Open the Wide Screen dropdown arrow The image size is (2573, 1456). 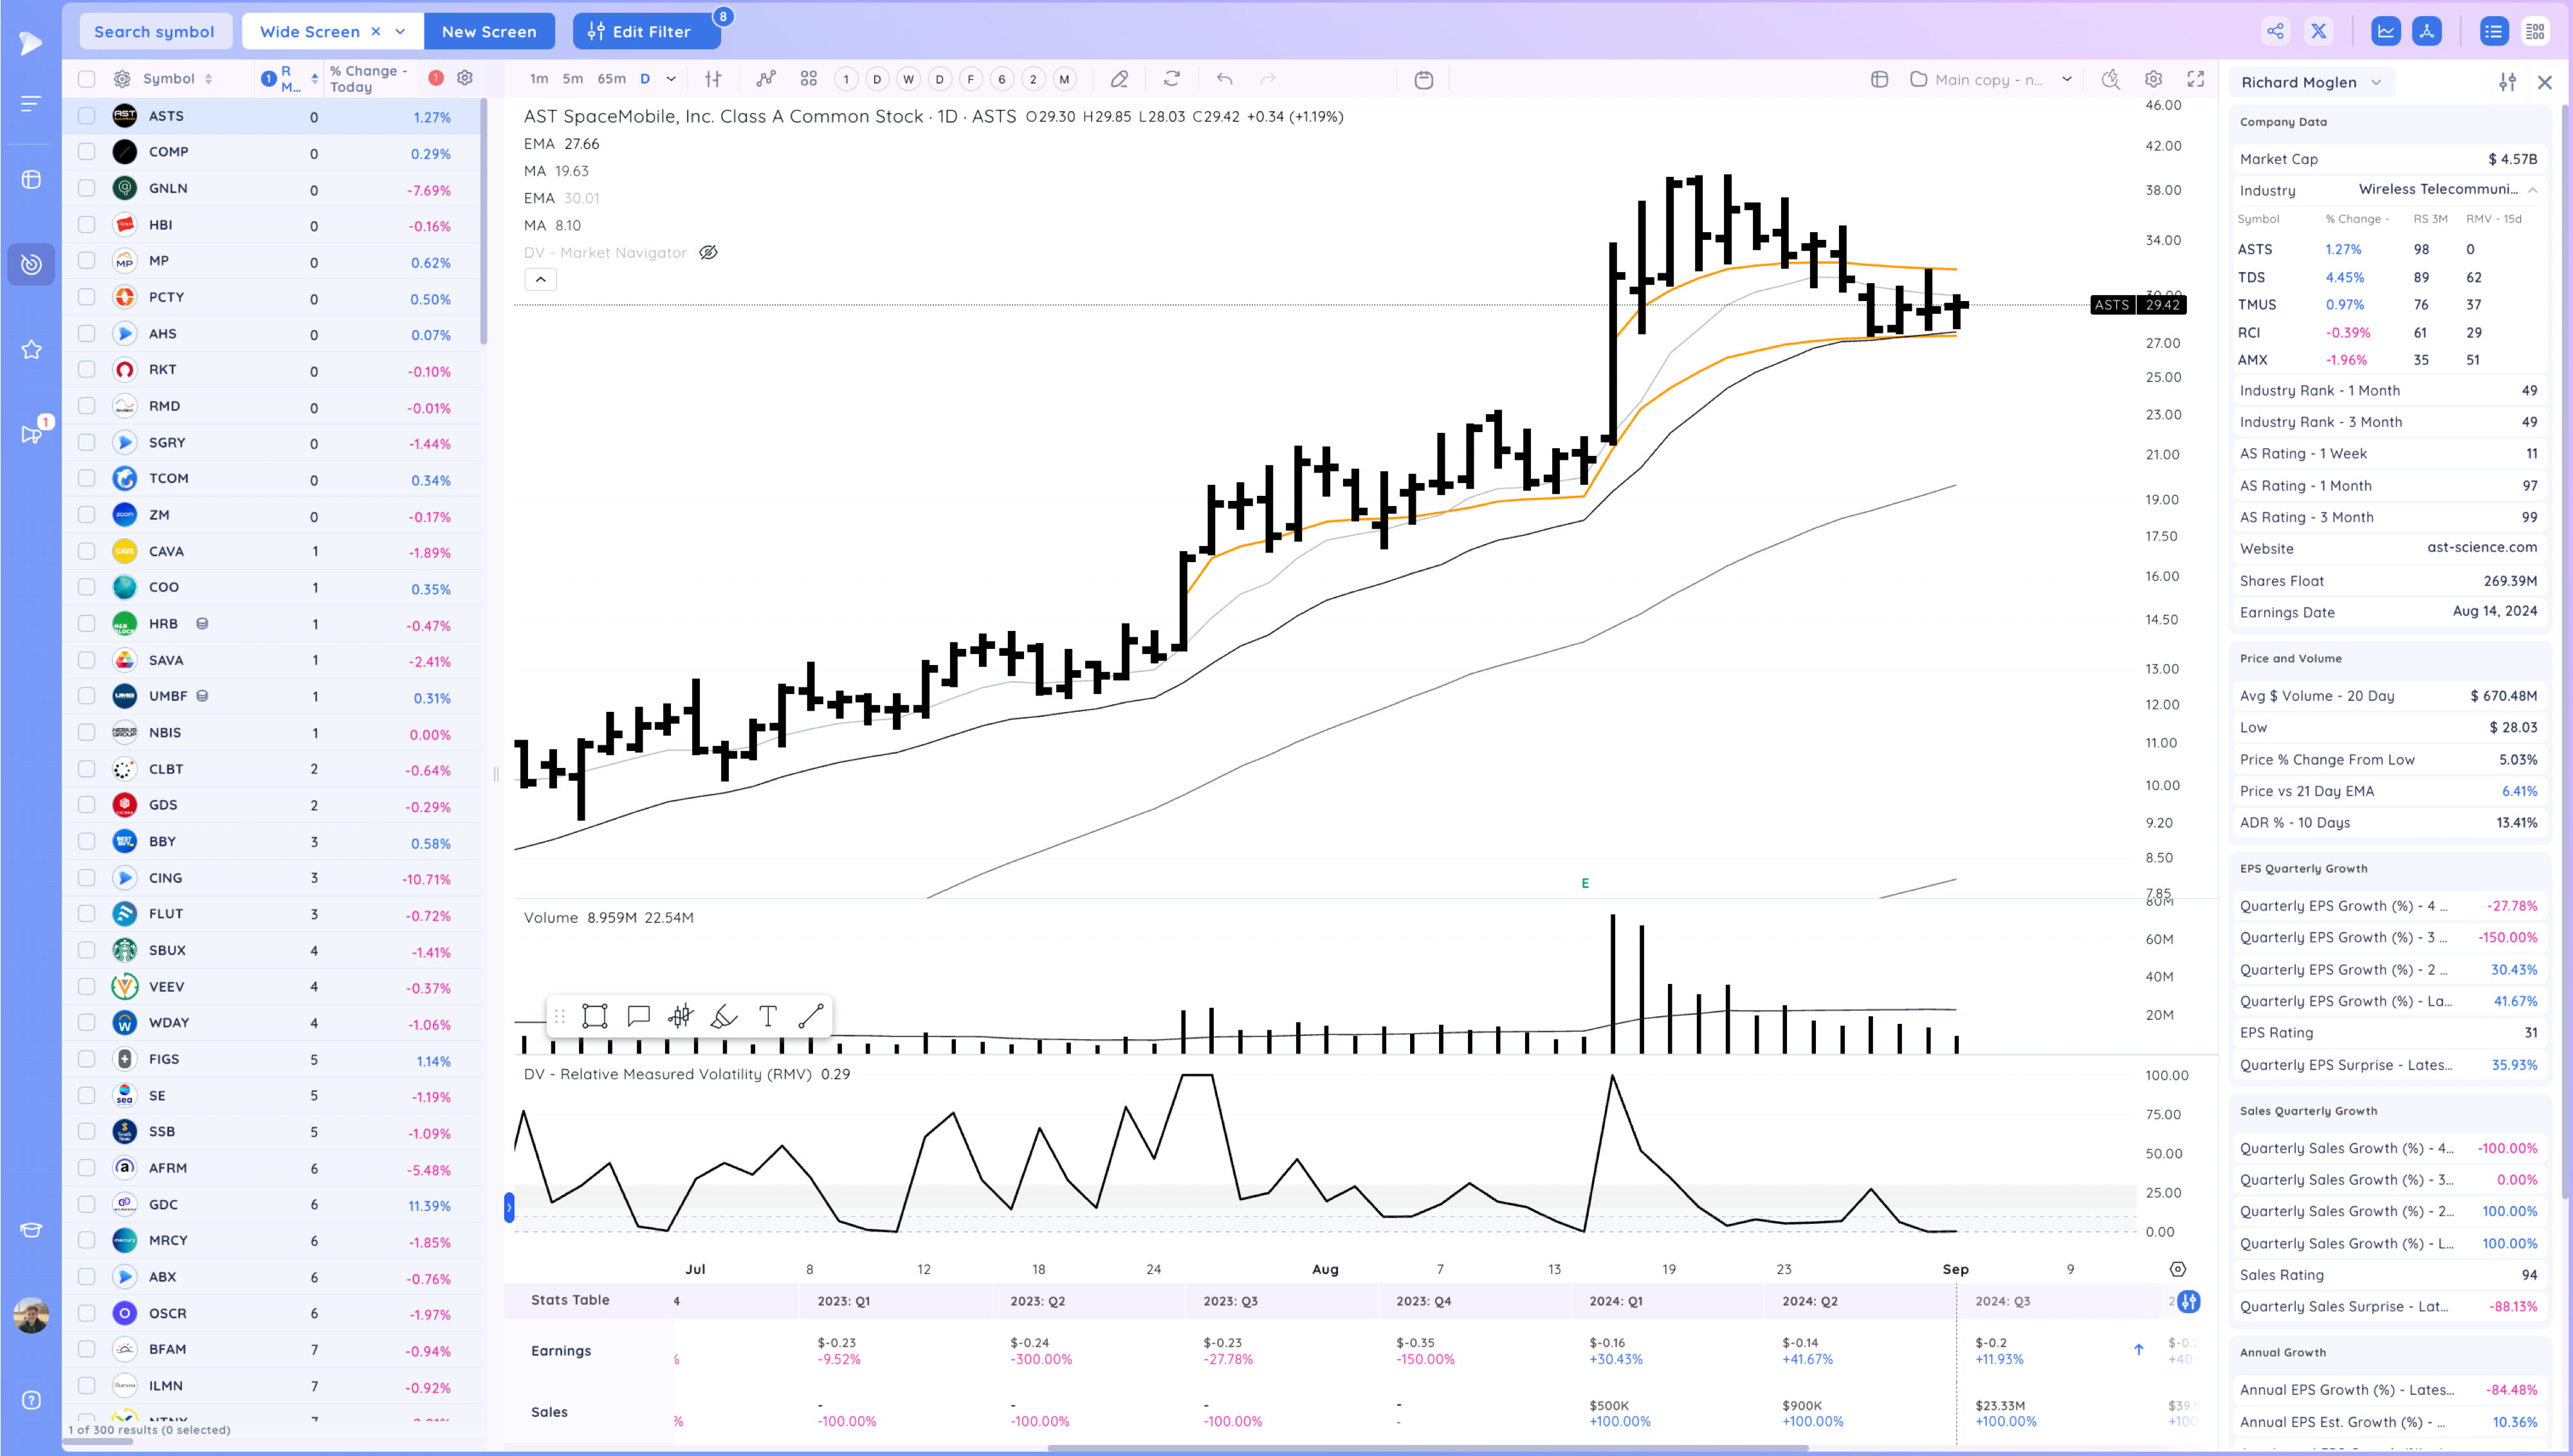tap(400, 31)
